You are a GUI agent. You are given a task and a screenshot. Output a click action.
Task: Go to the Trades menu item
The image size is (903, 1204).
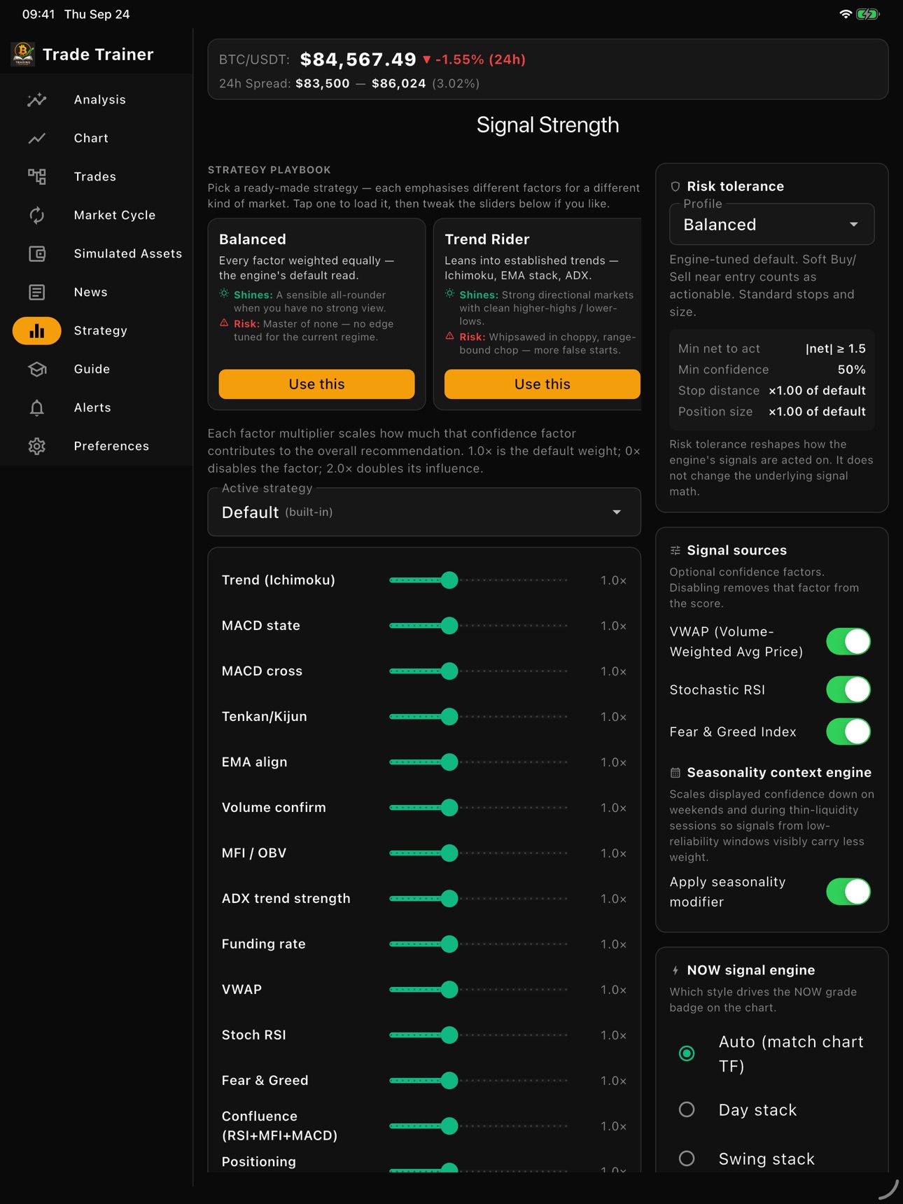pos(95,177)
